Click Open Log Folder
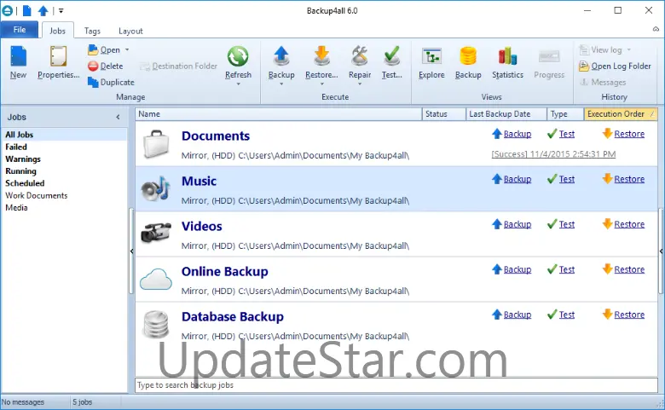This screenshot has width=665, height=410. pyautogui.click(x=616, y=66)
